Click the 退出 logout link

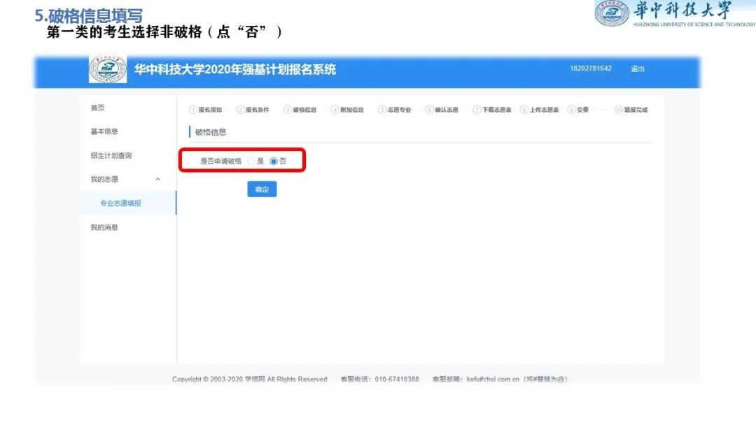(638, 69)
